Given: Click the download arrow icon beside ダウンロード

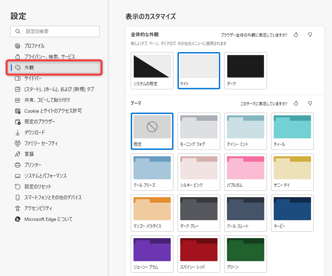Looking at the screenshot, I should 18,133.
